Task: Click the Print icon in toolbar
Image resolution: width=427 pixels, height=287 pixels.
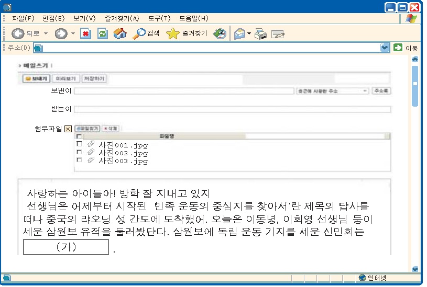Action: (x=260, y=35)
